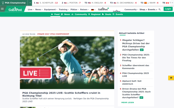
Task: Click the Scheffler LIVE article image
Action: 67,62
